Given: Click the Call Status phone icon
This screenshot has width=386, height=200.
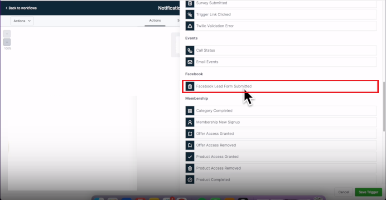Looking at the screenshot, I should [x=190, y=50].
